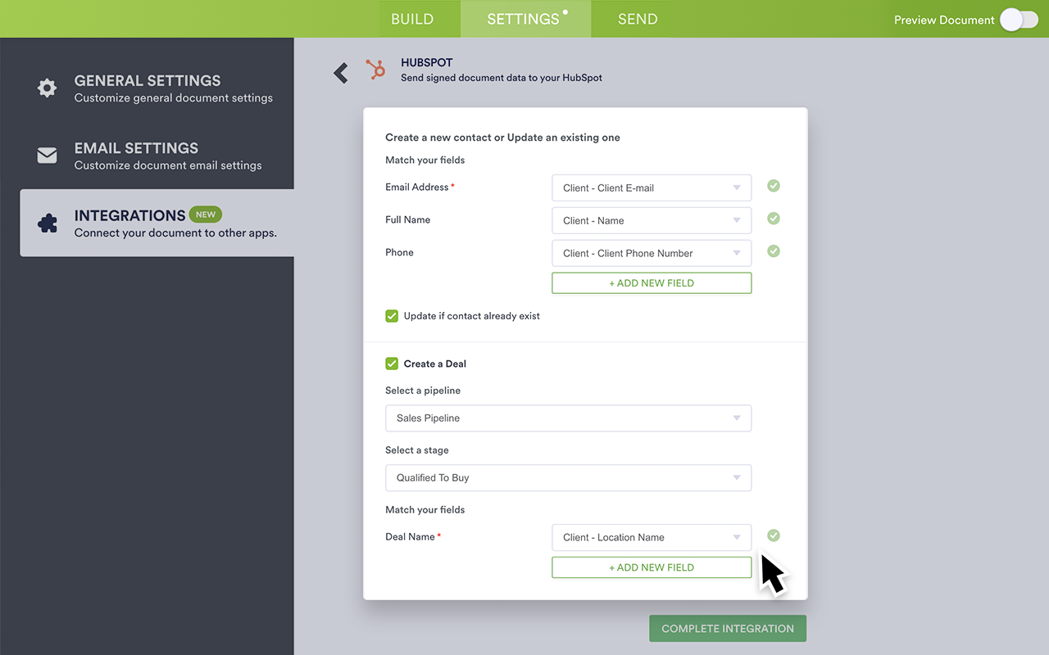Open the Full Name field dropdown
1049x655 pixels.
[x=652, y=220]
